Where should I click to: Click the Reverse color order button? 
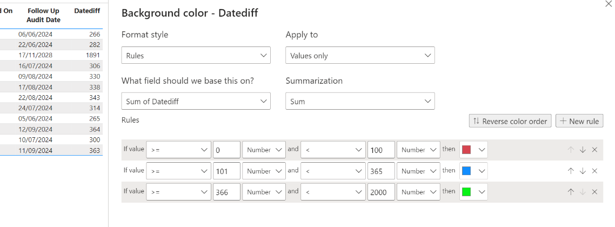pos(510,121)
